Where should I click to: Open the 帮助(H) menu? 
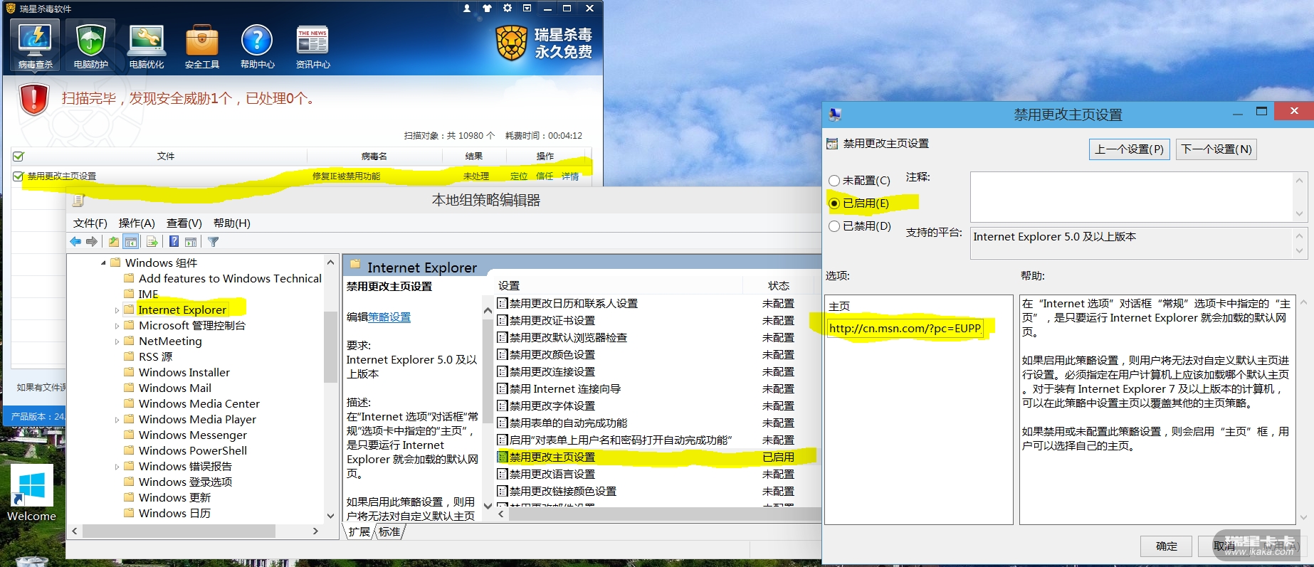[x=232, y=223]
